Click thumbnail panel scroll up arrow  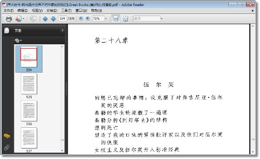[62, 46]
